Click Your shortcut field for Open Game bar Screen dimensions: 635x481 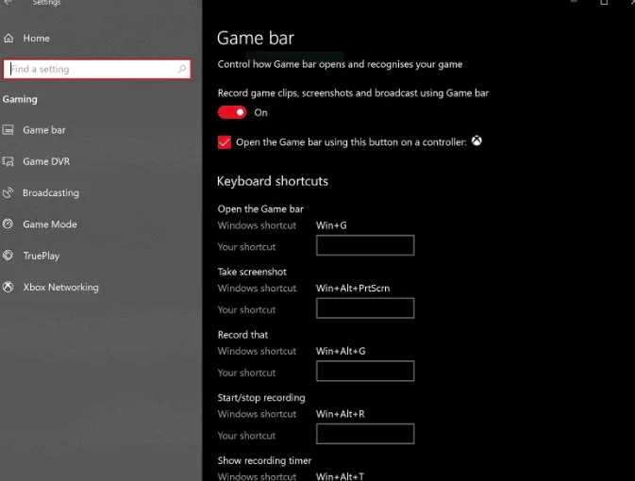coord(365,245)
